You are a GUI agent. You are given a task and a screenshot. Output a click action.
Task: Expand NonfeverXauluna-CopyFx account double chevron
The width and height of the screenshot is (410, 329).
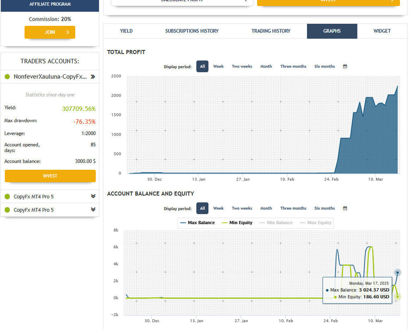click(93, 77)
